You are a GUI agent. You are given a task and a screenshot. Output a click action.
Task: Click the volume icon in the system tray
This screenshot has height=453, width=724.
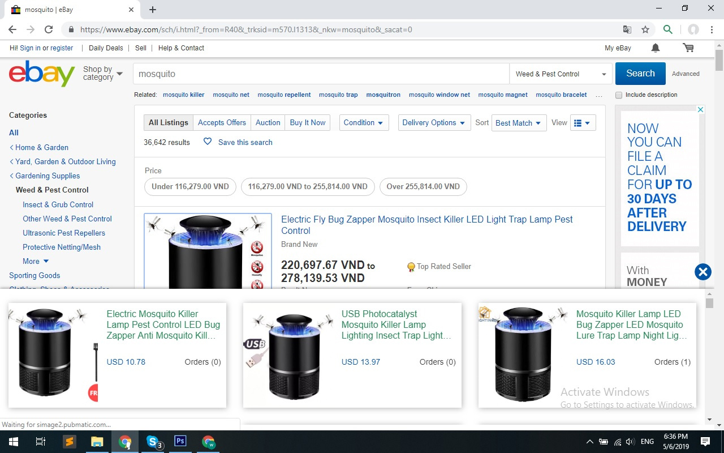pyautogui.click(x=631, y=442)
